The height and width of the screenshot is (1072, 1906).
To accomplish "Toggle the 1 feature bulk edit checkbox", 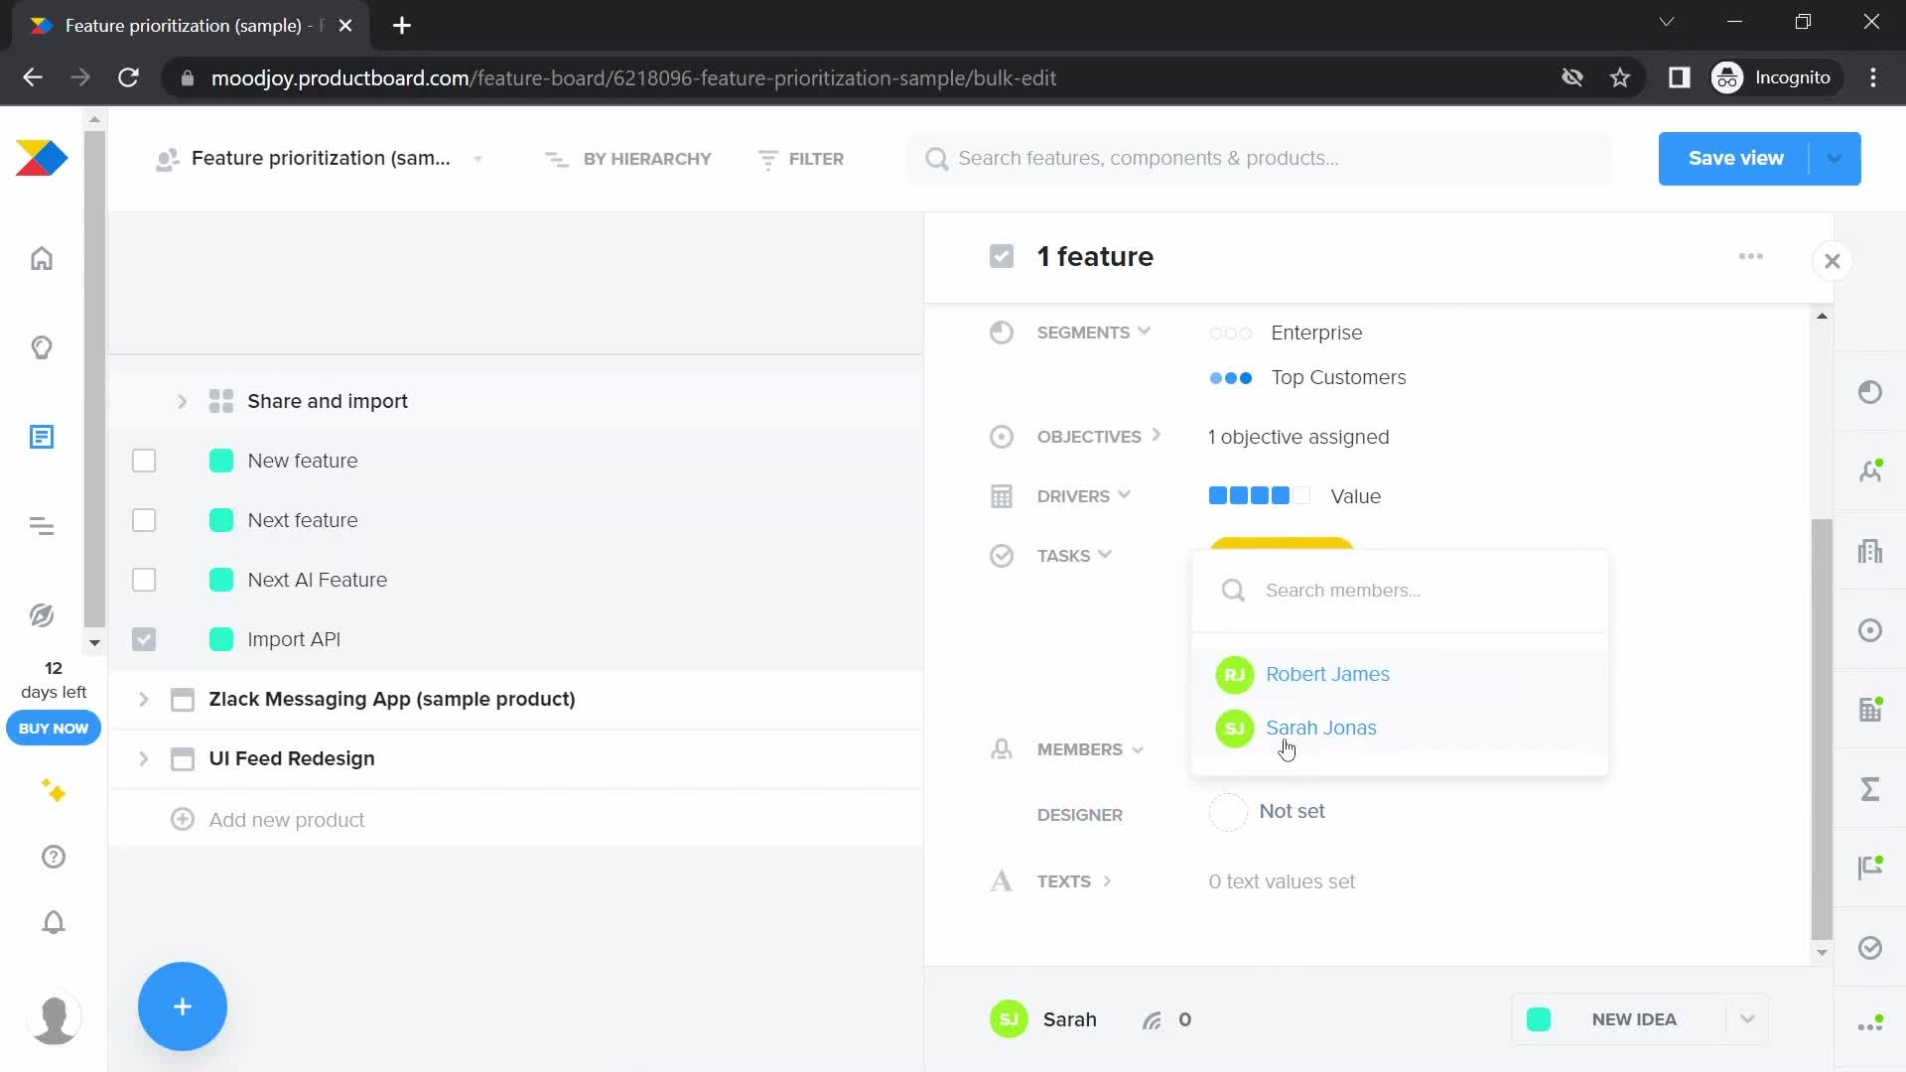I will (x=1002, y=256).
